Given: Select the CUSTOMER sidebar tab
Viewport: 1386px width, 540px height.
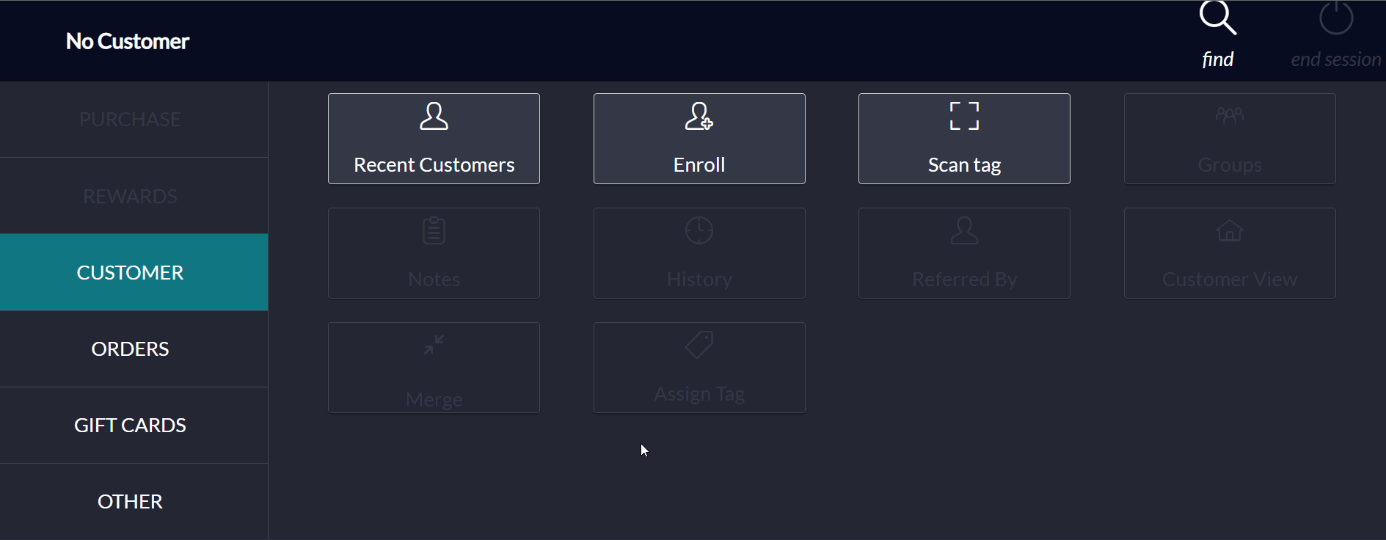Looking at the screenshot, I should pos(134,272).
